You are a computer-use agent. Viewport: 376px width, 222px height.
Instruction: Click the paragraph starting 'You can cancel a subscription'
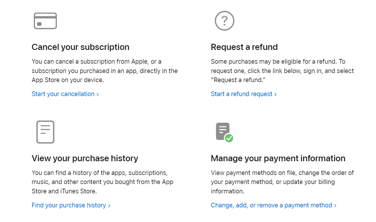105,71
